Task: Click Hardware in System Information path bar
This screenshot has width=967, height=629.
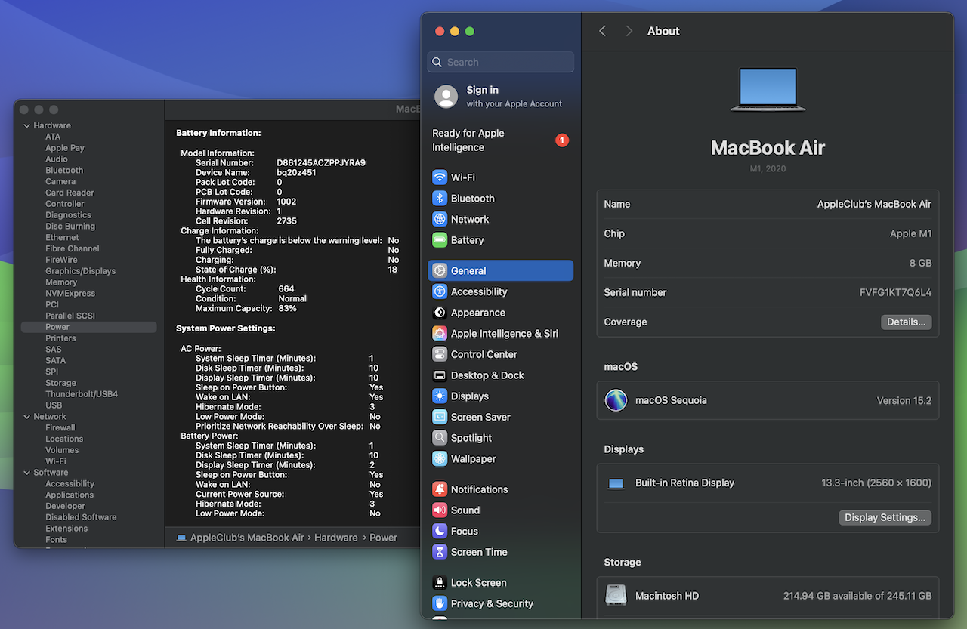Action: pos(336,538)
